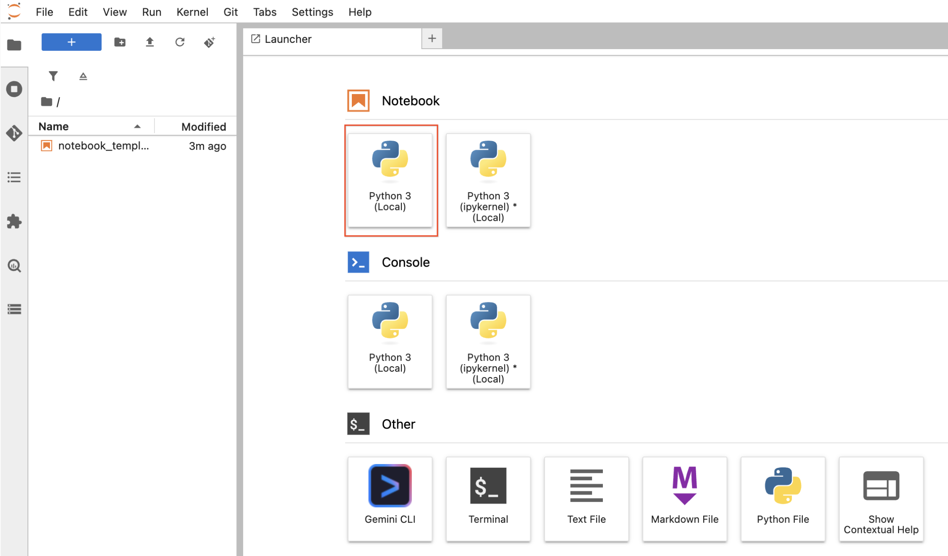This screenshot has width=948, height=556.
Task: Create a new folder
Action: (x=120, y=42)
